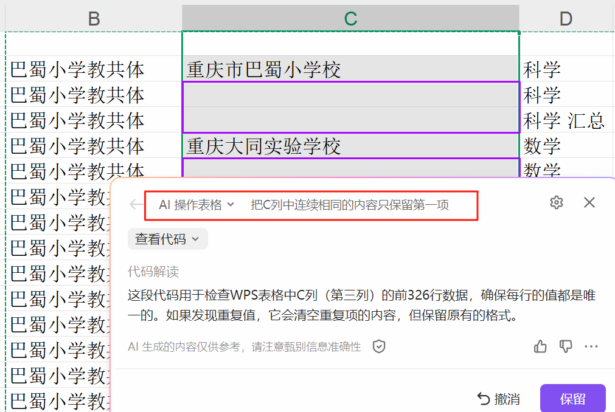Select the 重庆市巴蜀小学校 cell
The width and height of the screenshot is (615, 412).
(350, 69)
